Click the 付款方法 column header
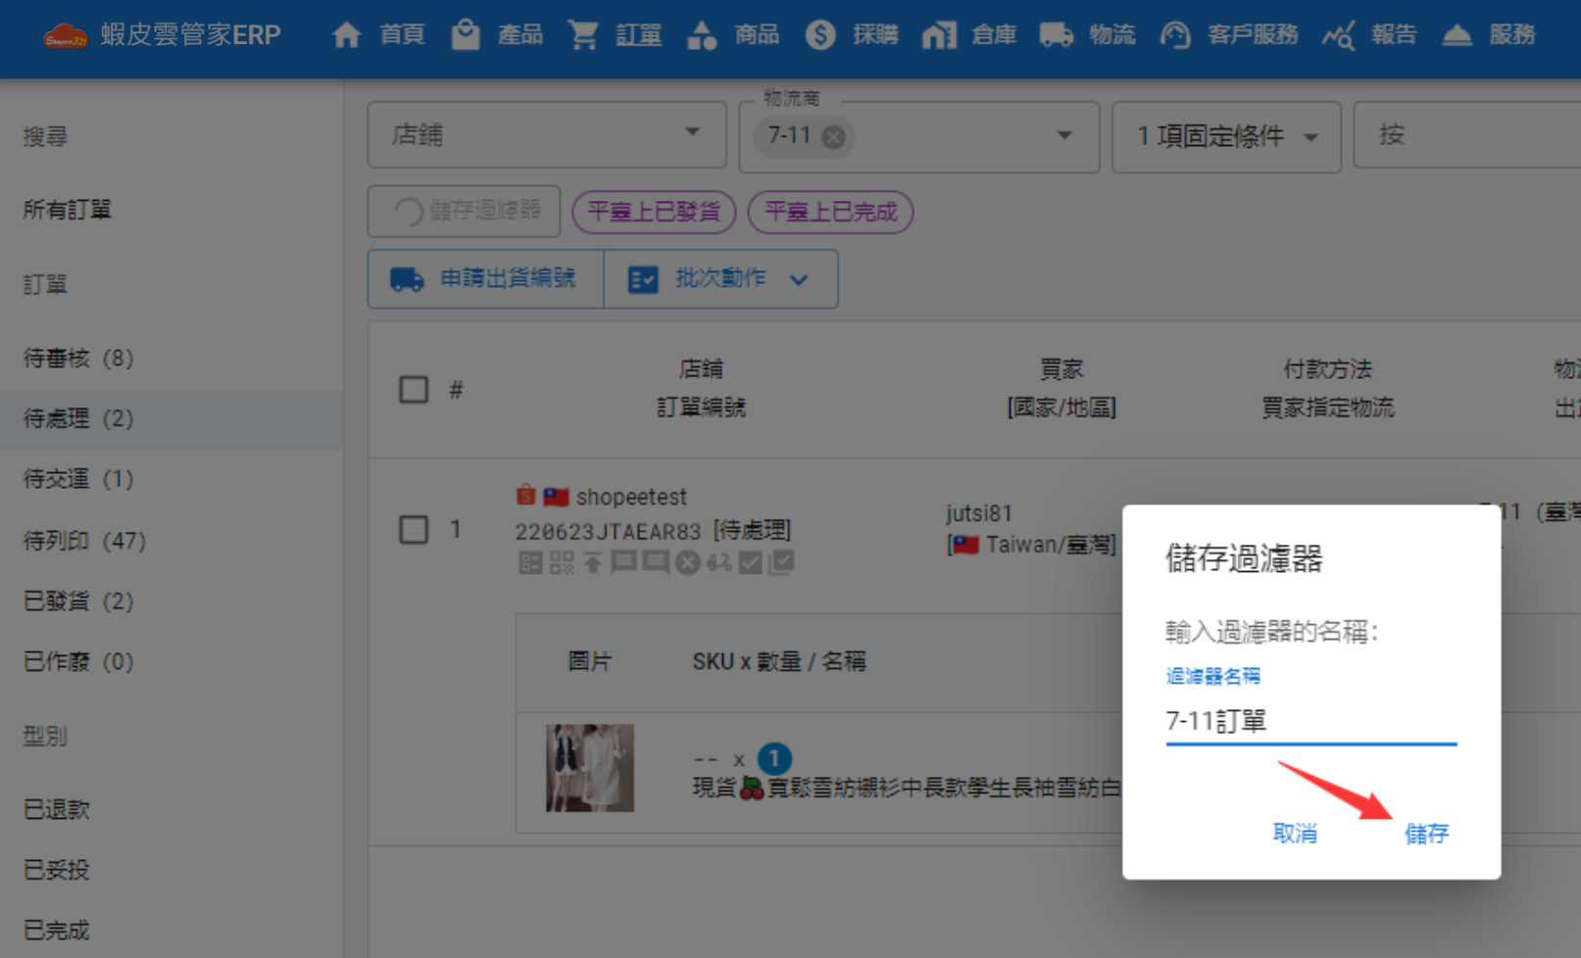1581x958 pixels. point(1328,369)
